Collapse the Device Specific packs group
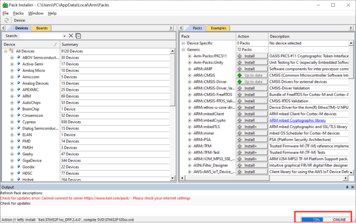 point(183,43)
